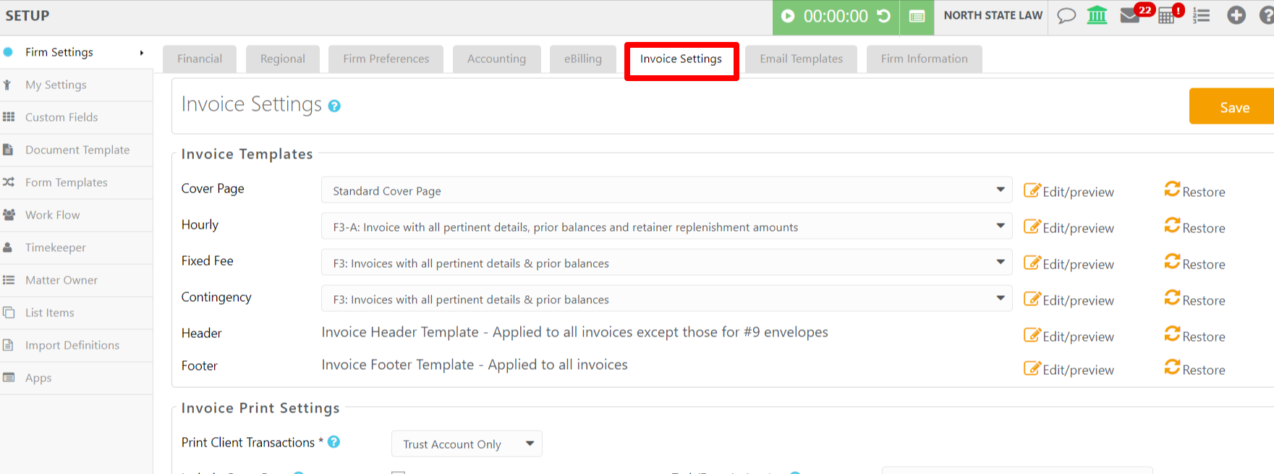Click the Invoice Print Settings section heading

[x=260, y=408]
